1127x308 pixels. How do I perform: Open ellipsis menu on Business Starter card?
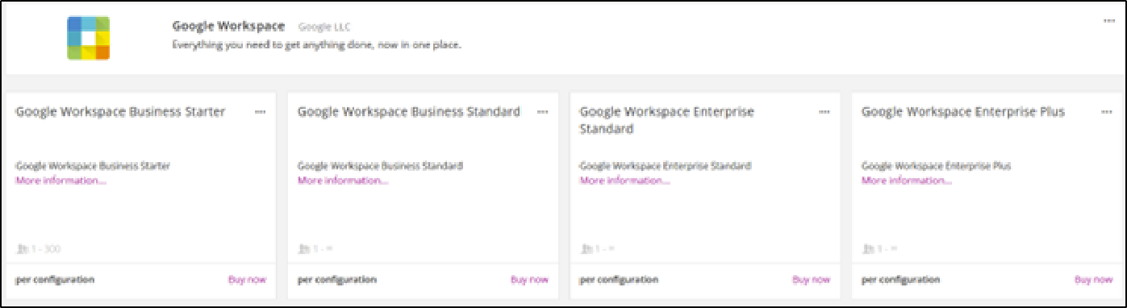(x=260, y=112)
